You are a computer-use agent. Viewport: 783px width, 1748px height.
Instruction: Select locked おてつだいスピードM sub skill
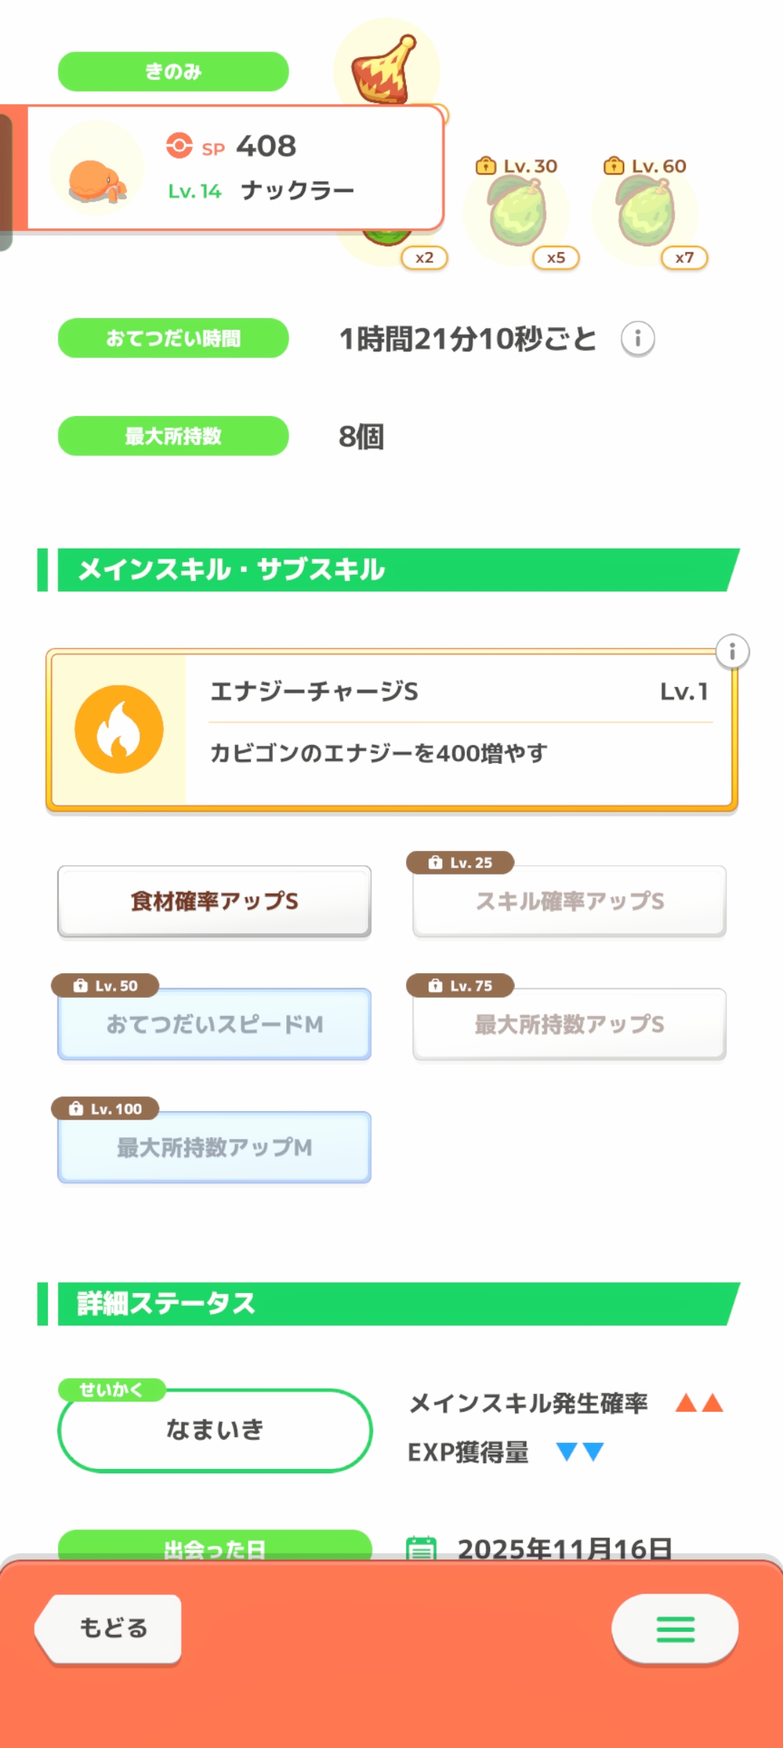pyautogui.click(x=215, y=1024)
